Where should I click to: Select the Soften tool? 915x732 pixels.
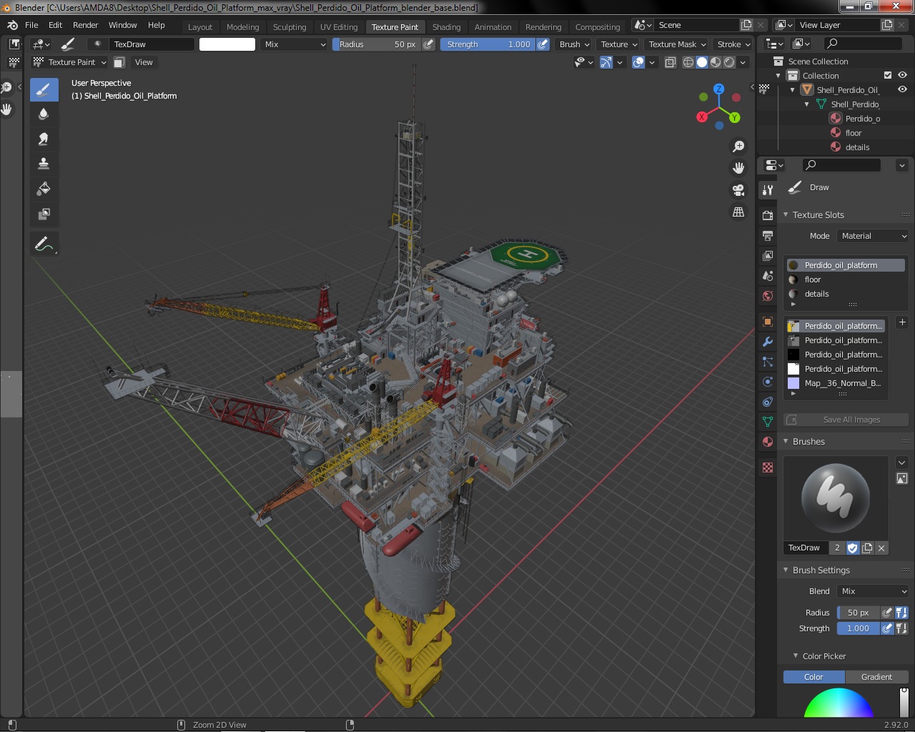pos(44,114)
